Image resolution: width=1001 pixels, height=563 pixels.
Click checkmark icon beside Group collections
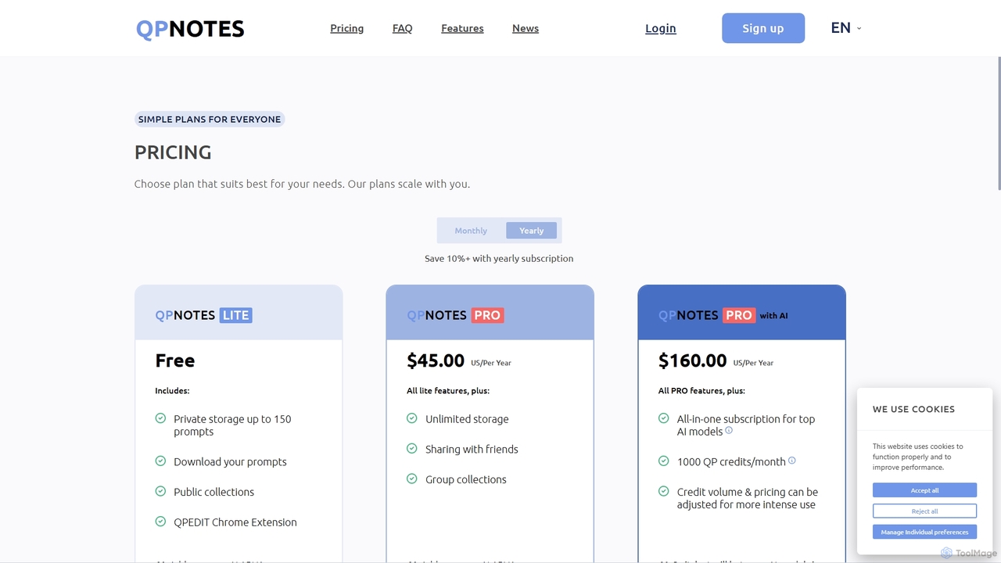click(x=412, y=479)
